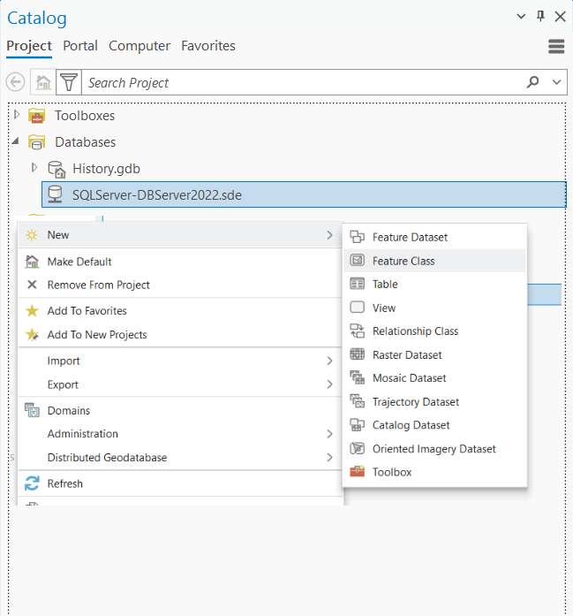The height and width of the screenshot is (616, 573).
Task: Click the Raster Dataset icon
Action: point(358,354)
